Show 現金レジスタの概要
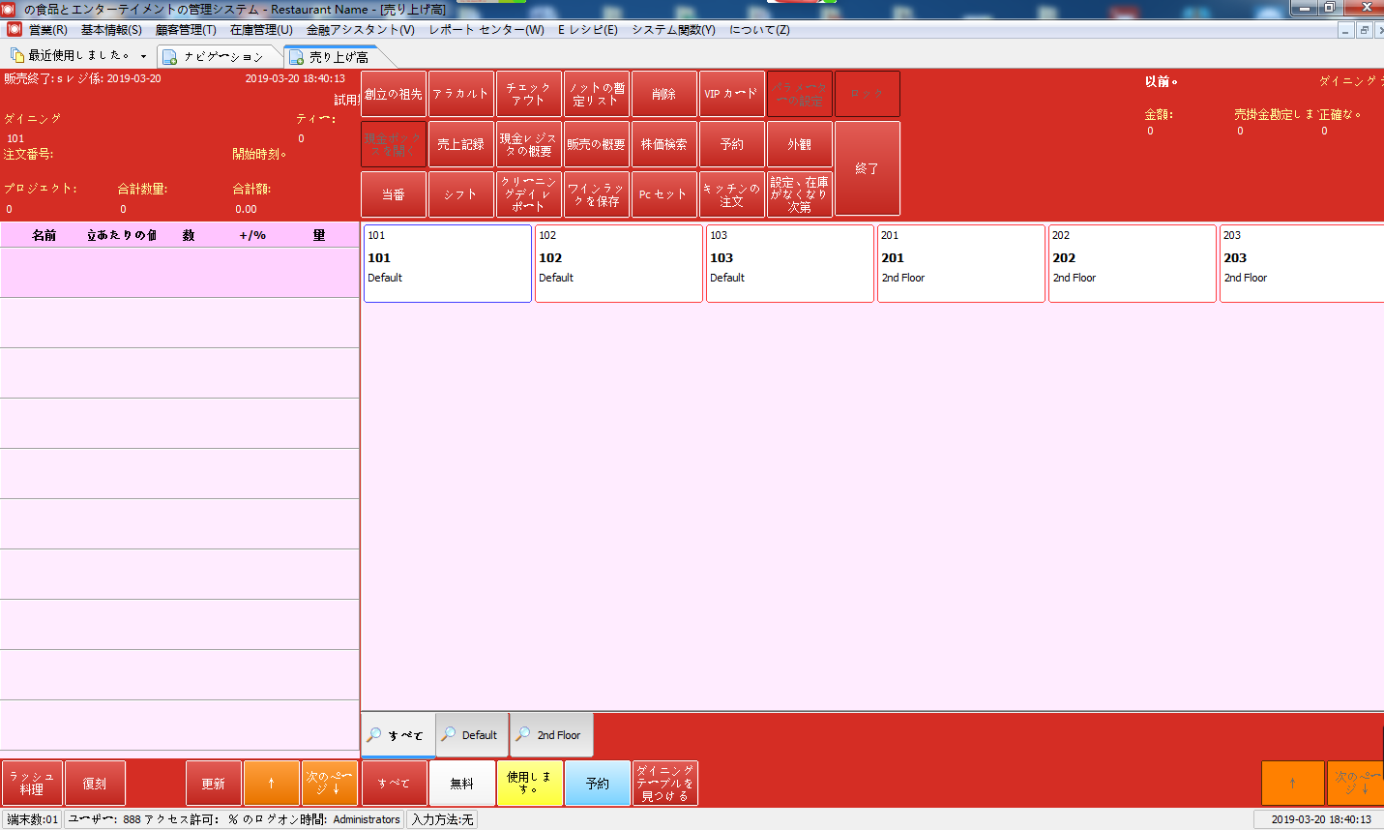The height and width of the screenshot is (830, 1384). [529, 144]
